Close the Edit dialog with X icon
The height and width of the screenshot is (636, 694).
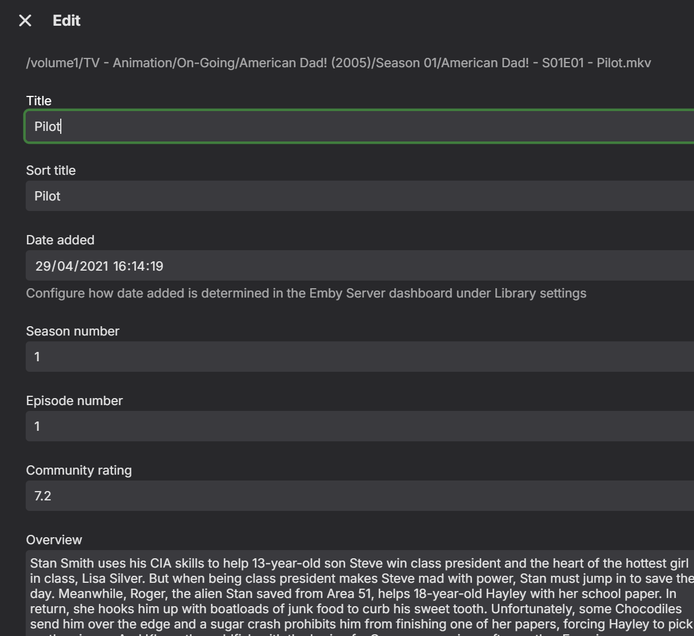click(x=25, y=21)
